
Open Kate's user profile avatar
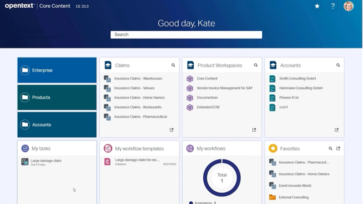coord(348,6)
